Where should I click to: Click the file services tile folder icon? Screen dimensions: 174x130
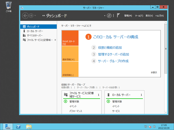coord(66,95)
